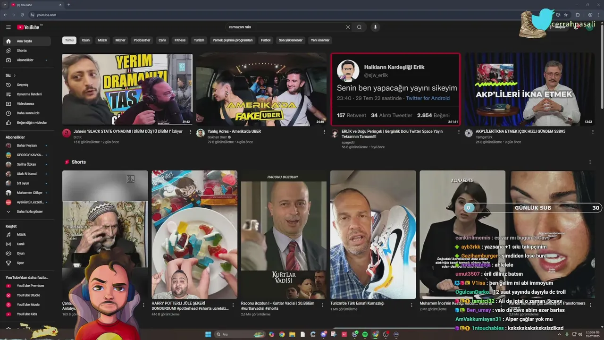Open options menu for ERLİK ve Doğu Perinçek video
This screenshot has width=604, height=340.
[x=459, y=132]
